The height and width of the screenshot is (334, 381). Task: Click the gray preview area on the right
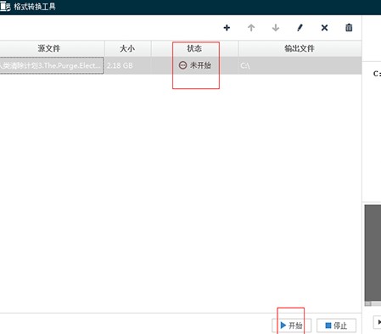[373, 253]
